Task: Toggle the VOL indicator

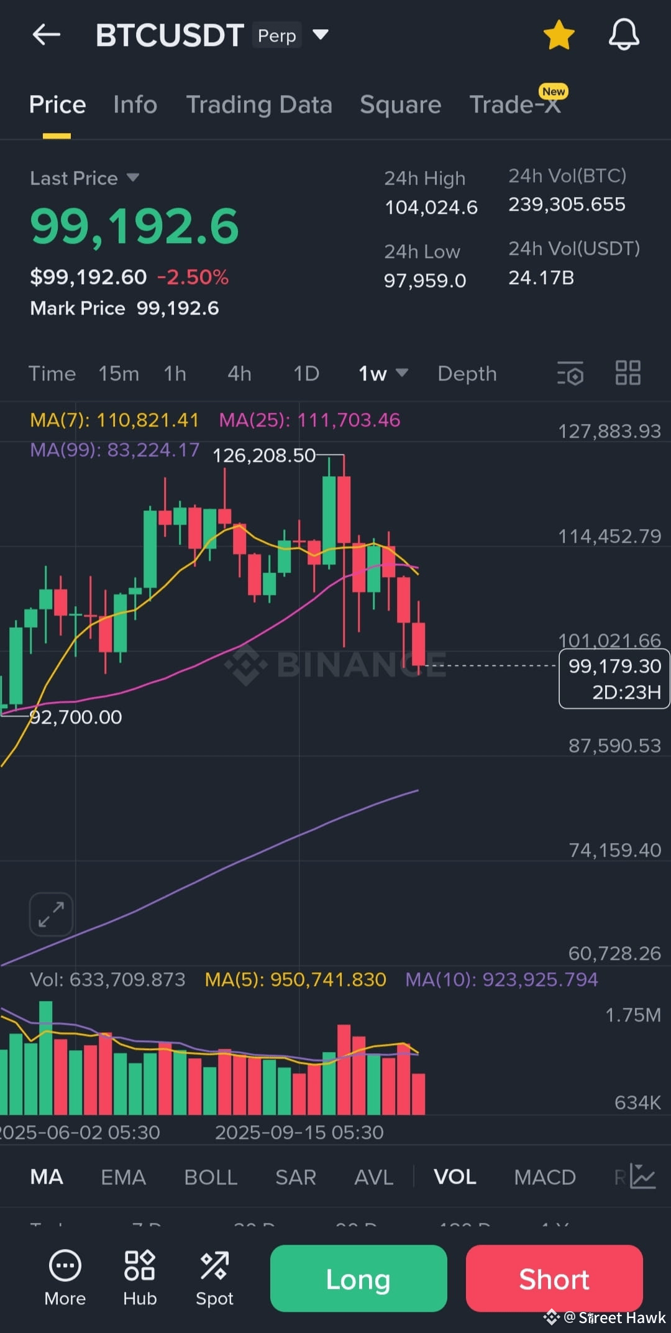Action: [x=455, y=1177]
